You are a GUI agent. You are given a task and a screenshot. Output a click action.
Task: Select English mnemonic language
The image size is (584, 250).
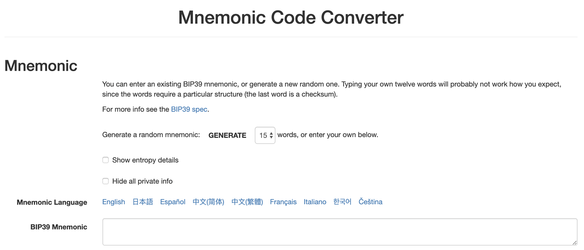(113, 202)
